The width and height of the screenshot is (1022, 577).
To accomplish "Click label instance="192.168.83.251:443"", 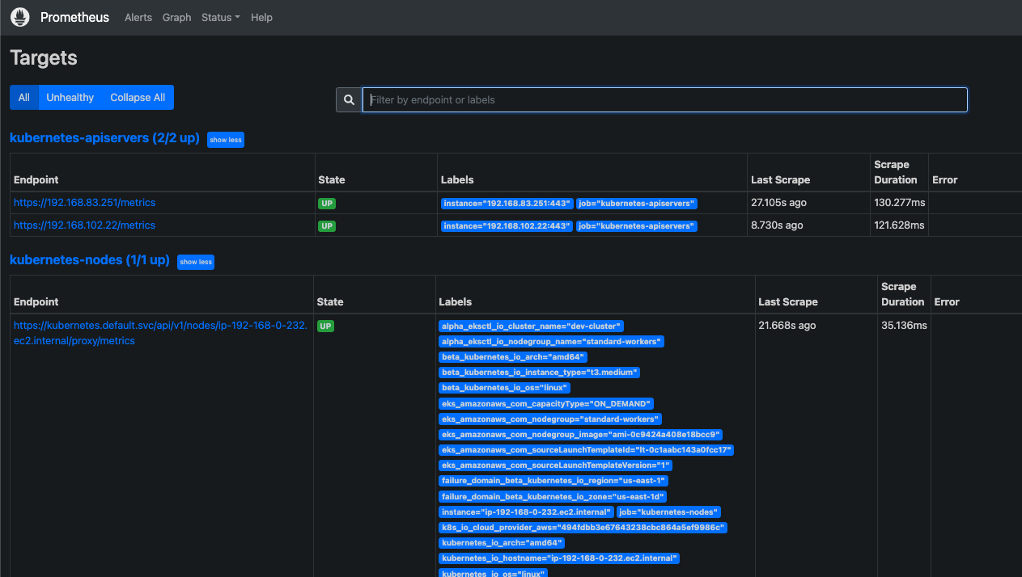I will coord(507,204).
